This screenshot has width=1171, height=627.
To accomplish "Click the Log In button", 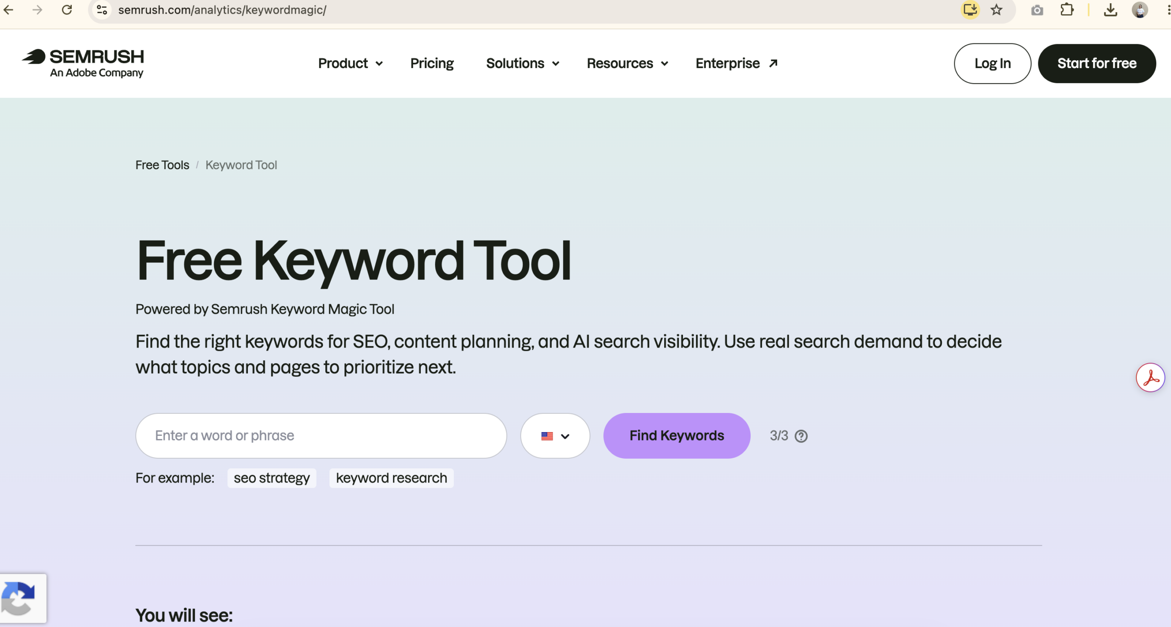I will tap(992, 64).
